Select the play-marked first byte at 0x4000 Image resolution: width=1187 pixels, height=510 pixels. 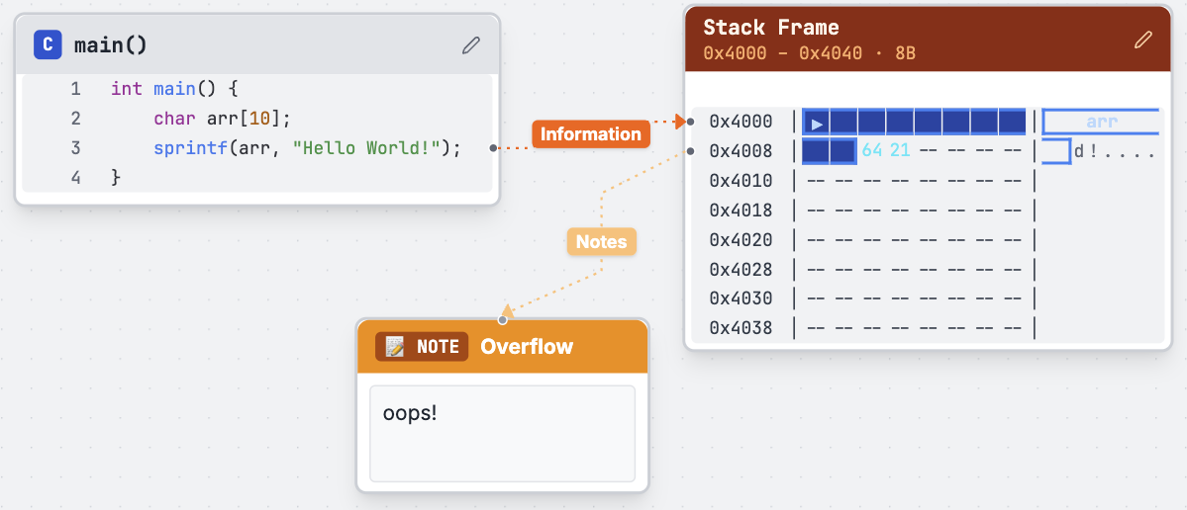(816, 123)
